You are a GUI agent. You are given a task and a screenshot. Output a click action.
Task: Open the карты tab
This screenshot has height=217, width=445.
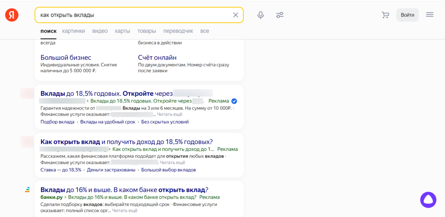(x=122, y=31)
